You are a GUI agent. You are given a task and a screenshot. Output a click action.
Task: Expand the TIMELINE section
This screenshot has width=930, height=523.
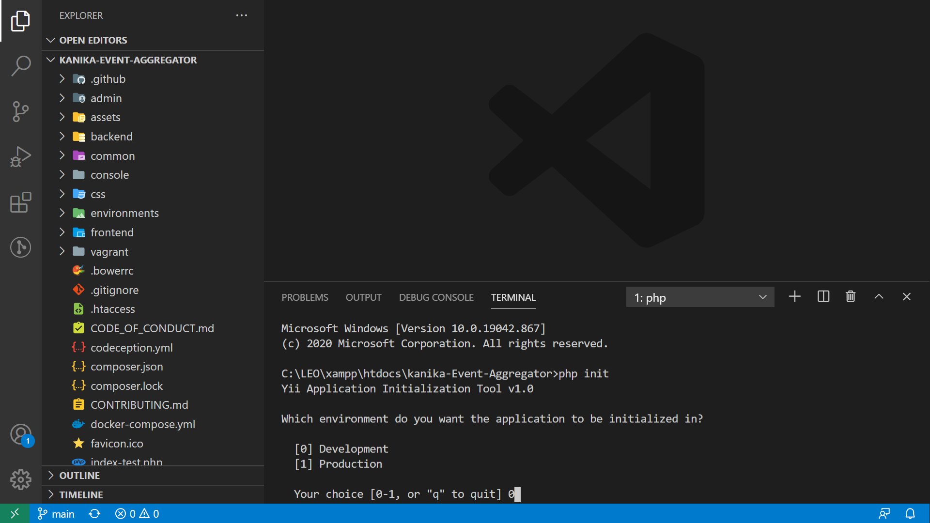click(x=153, y=495)
